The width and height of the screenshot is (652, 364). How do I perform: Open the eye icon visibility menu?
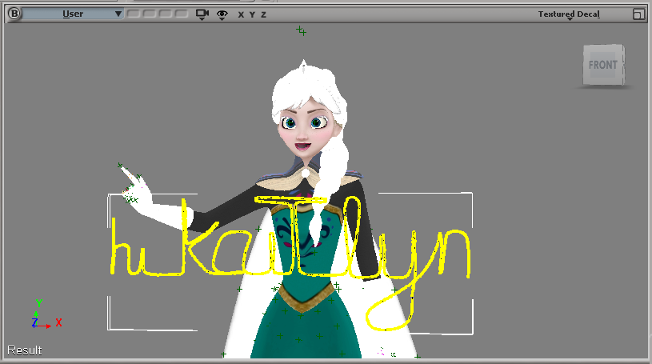pos(222,15)
